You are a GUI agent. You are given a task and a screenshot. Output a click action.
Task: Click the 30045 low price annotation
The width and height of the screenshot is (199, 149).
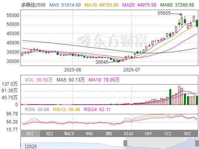[x=102, y=62]
